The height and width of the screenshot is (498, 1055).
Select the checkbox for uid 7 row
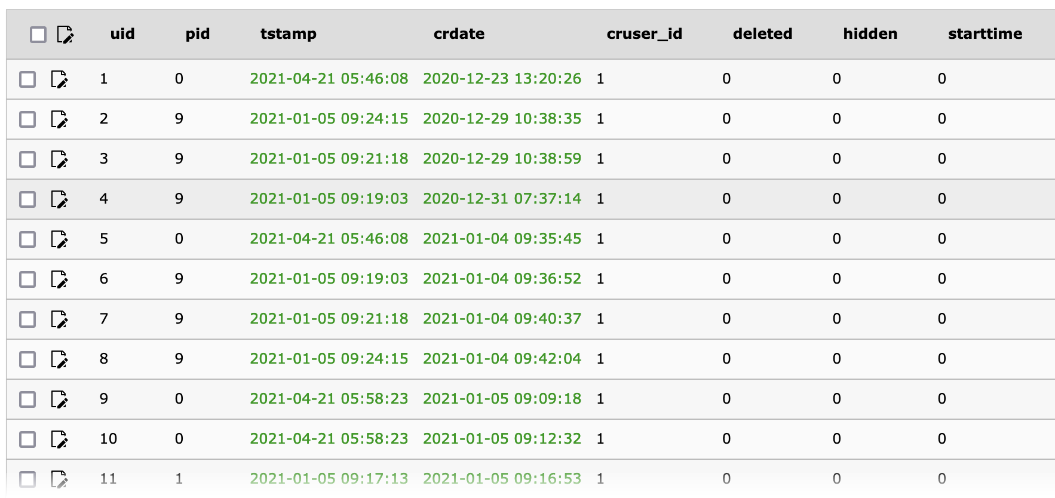tap(27, 319)
